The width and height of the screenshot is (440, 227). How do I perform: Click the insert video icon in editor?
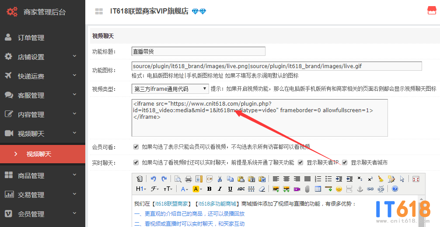pos(297,189)
